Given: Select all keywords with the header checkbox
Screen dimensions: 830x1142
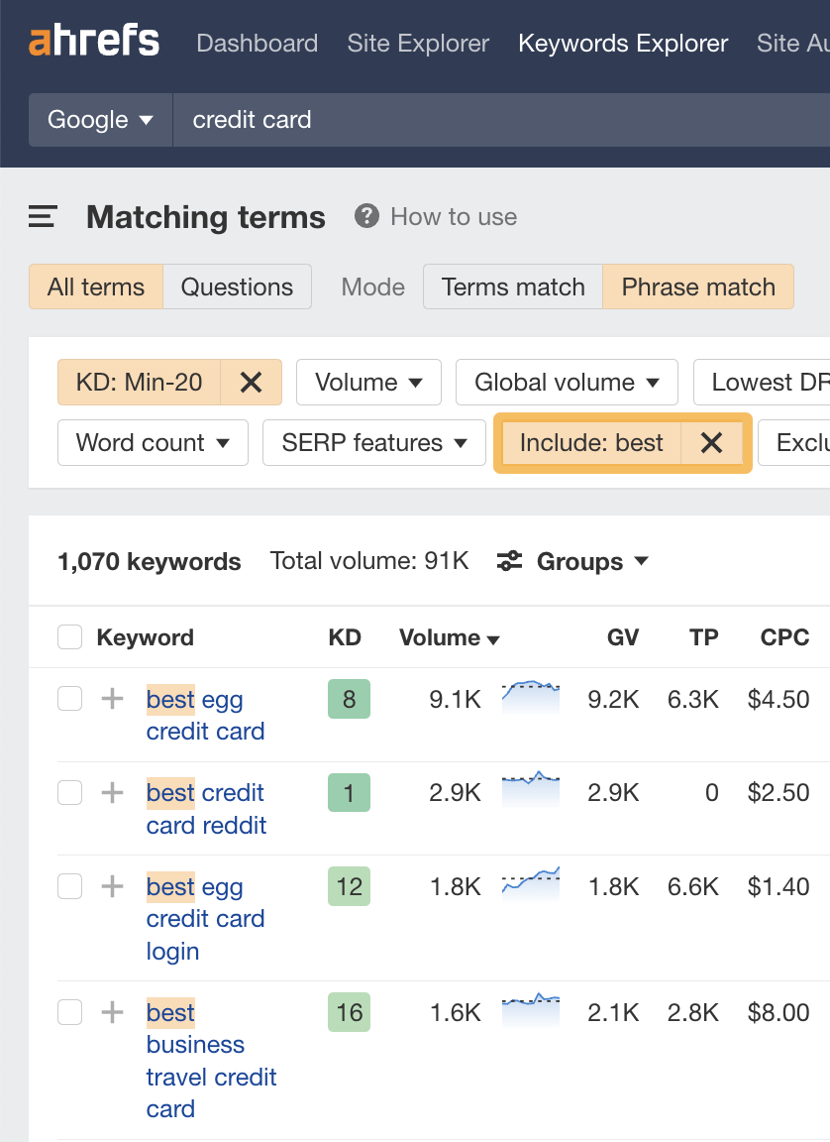Looking at the screenshot, I should pyautogui.click(x=69, y=636).
